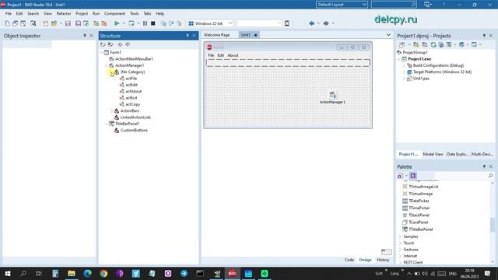Image resolution: width=498 pixels, height=280 pixels.
Task: Select actCopy in Structure tree
Action: tap(133, 104)
